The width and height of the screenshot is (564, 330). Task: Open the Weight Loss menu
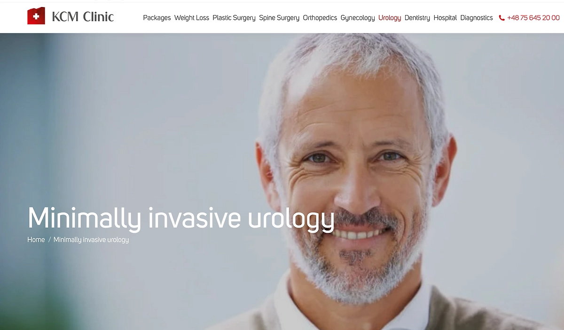tap(192, 18)
